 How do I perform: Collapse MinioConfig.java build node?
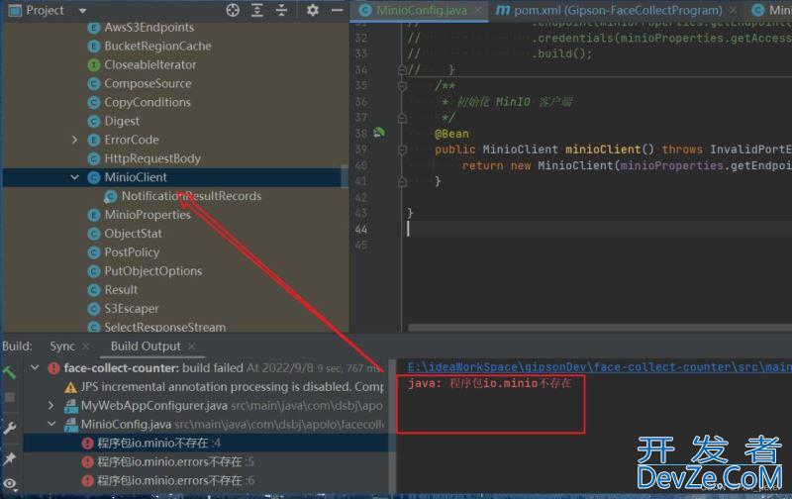click(51, 423)
